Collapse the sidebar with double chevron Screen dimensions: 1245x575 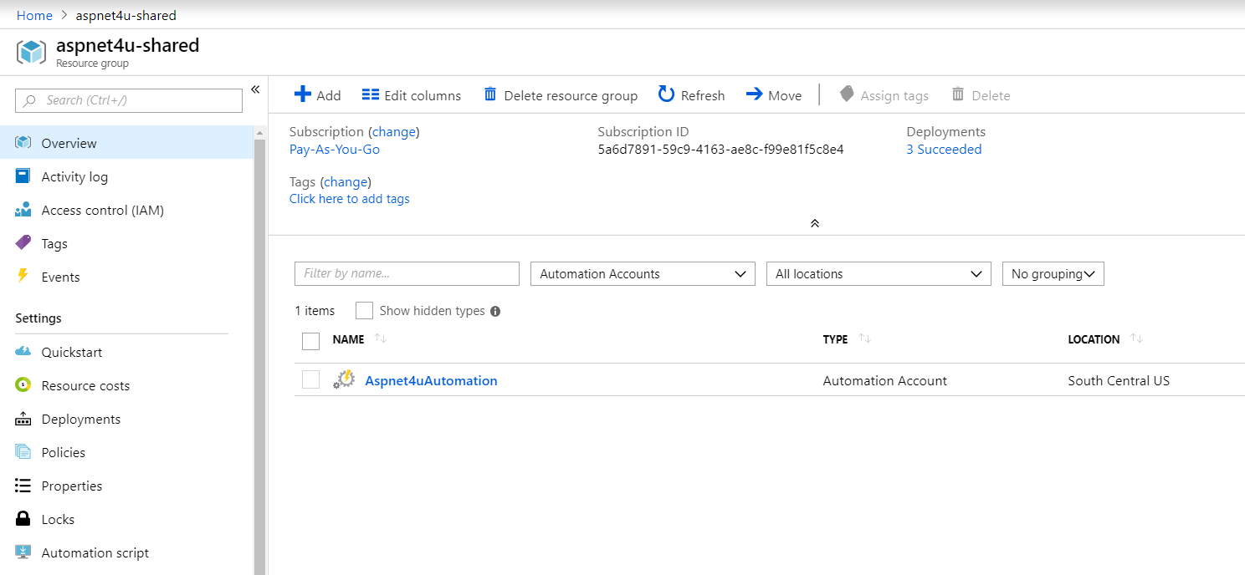tap(255, 89)
